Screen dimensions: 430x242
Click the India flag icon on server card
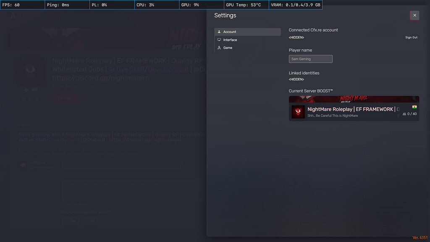point(414,107)
